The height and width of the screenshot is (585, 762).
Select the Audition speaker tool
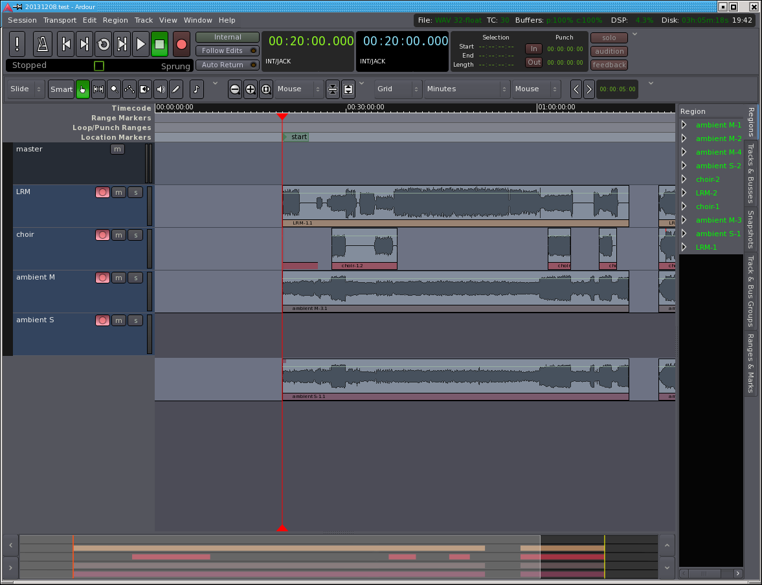161,89
